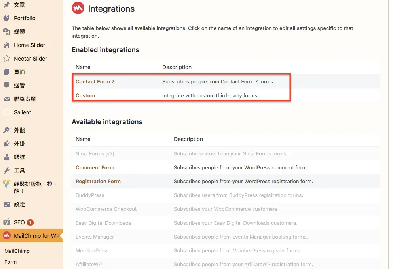Click 'Subscribes people from your WordPress comment form.'
This screenshot has height=269, width=393.
(241, 168)
